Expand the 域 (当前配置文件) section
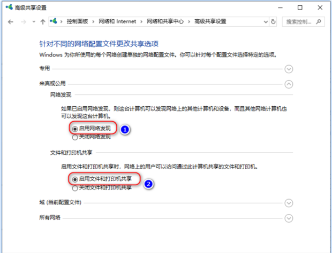 289,203
